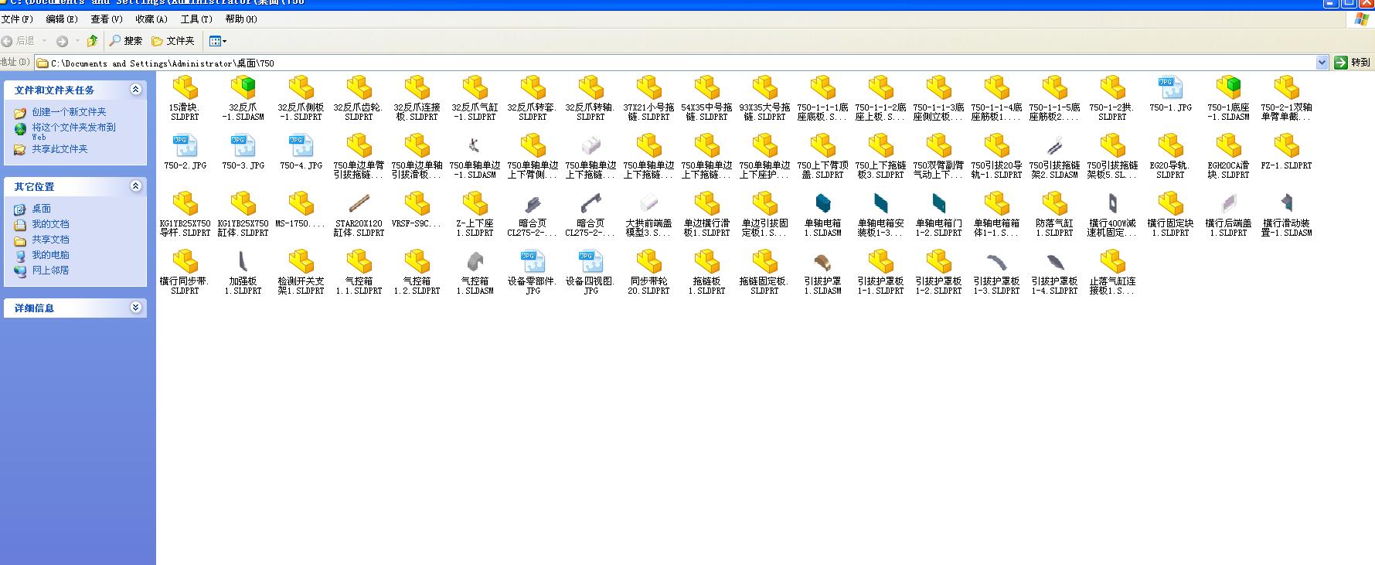
Task: Select the 37X21小号拖链.SLDPRT file icon
Action: coord(648,87)
